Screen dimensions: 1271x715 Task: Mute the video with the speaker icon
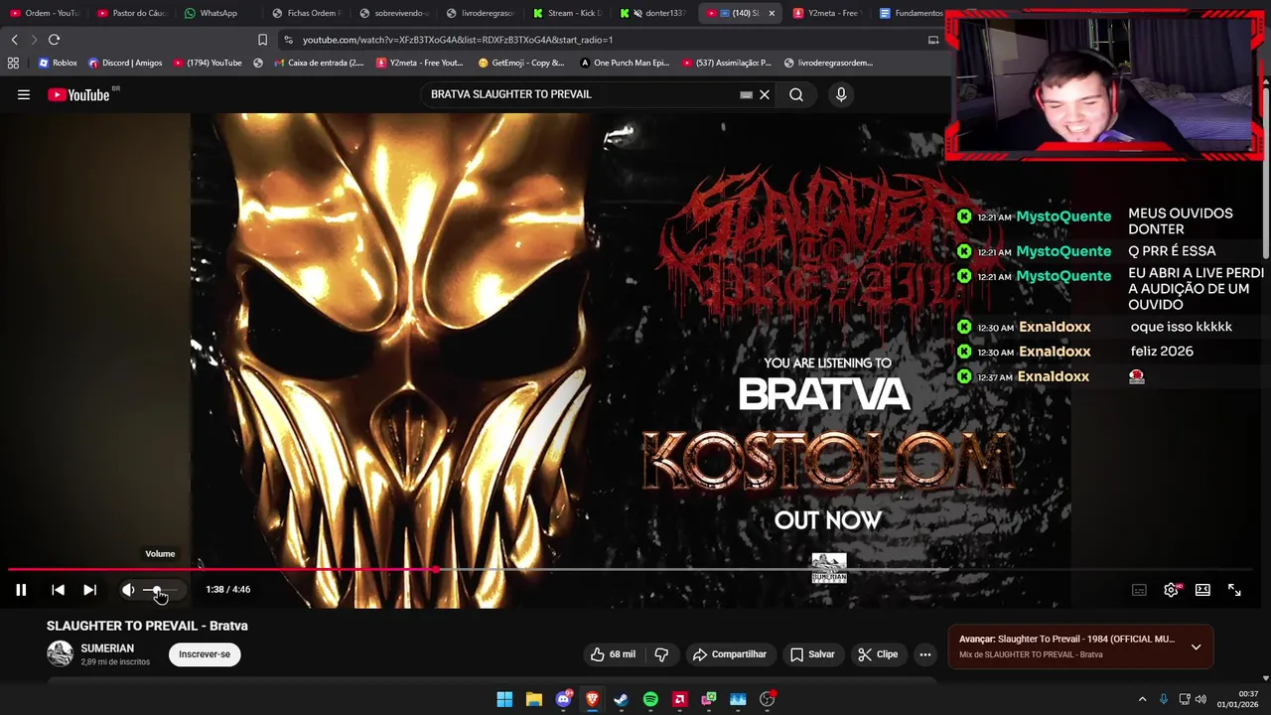128,590
